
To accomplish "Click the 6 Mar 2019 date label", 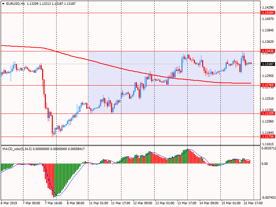I will click(x=9, y=203).
